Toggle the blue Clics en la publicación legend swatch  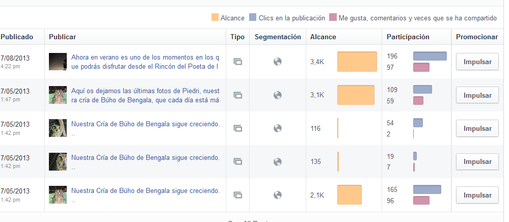253,18
